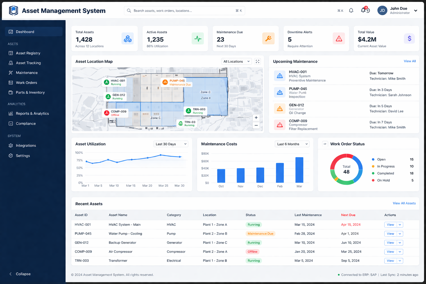The width and height of the screenshot is (426, 284).
Task: Open View All Assets link
Action: coord(404,203)
